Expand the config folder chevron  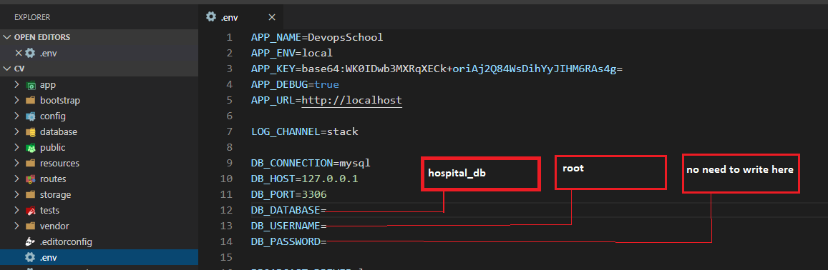[x=17, y=116]
